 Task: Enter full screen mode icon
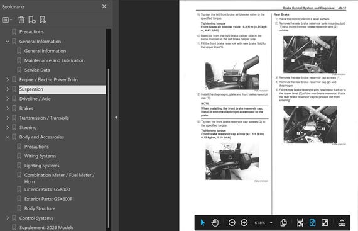pos(325,223)
